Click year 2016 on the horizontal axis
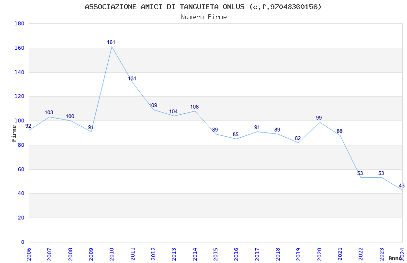The image size is (407, 263). pos(236,254)
